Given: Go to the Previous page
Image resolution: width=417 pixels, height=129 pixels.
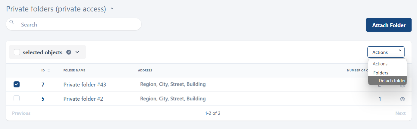Looking at the screenshot, I should pos(21,113).
